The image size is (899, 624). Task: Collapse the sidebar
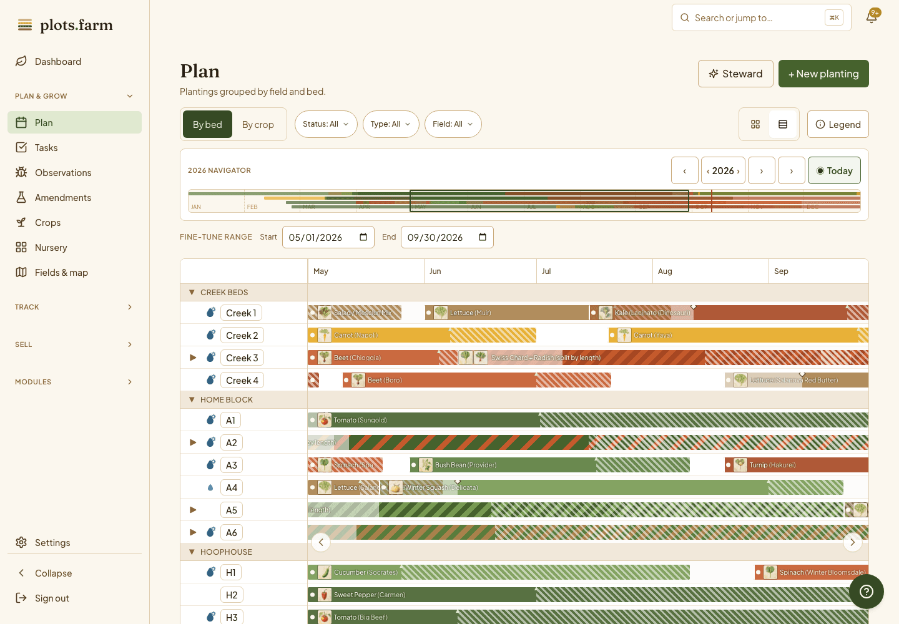74,573
